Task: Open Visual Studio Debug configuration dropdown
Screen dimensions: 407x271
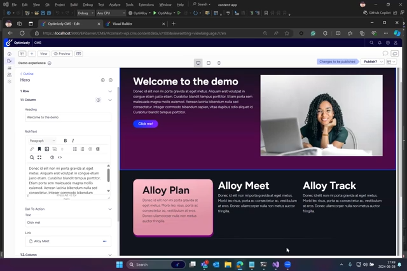Action: pyautogui.click(x=85, y=13)
